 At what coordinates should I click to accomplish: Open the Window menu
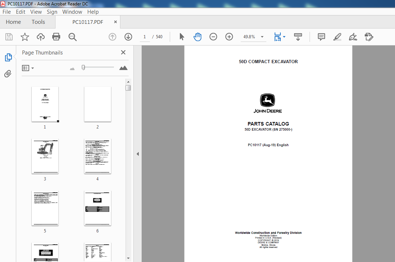tap(72, 12)
